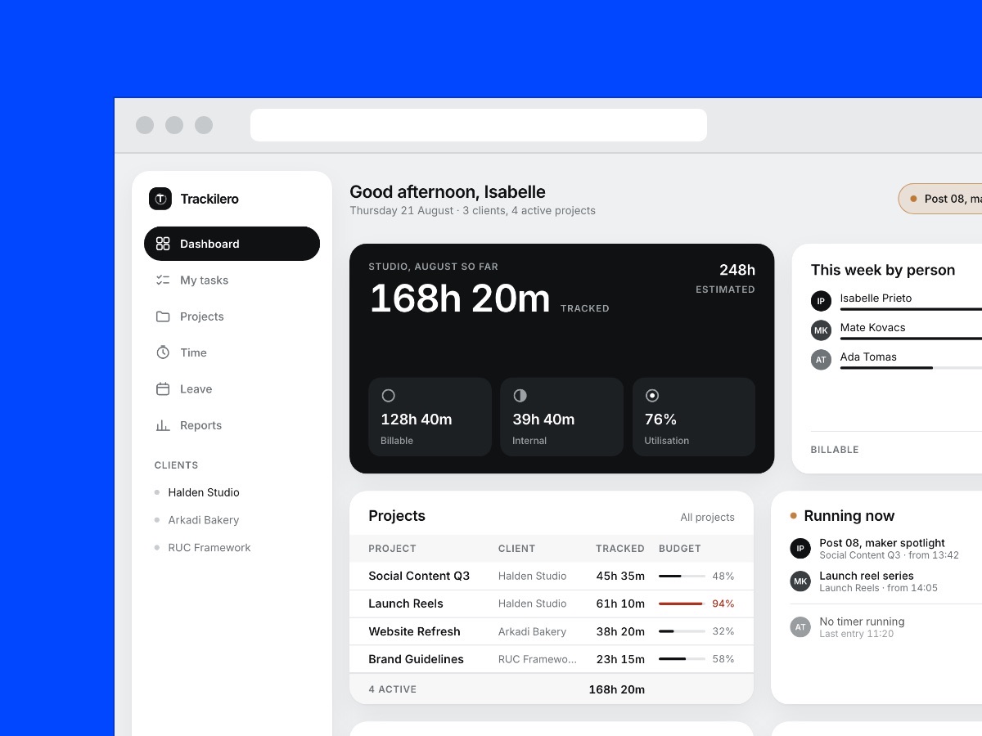Click the Reports bar chart icon
Screen dimensions: 982x736
point(163,425)
